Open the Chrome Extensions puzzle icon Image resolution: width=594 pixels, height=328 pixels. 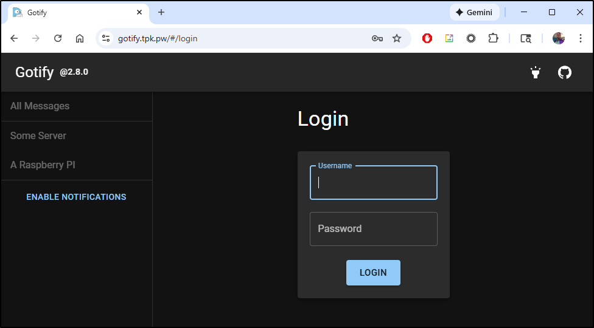(x=493, y=38)
